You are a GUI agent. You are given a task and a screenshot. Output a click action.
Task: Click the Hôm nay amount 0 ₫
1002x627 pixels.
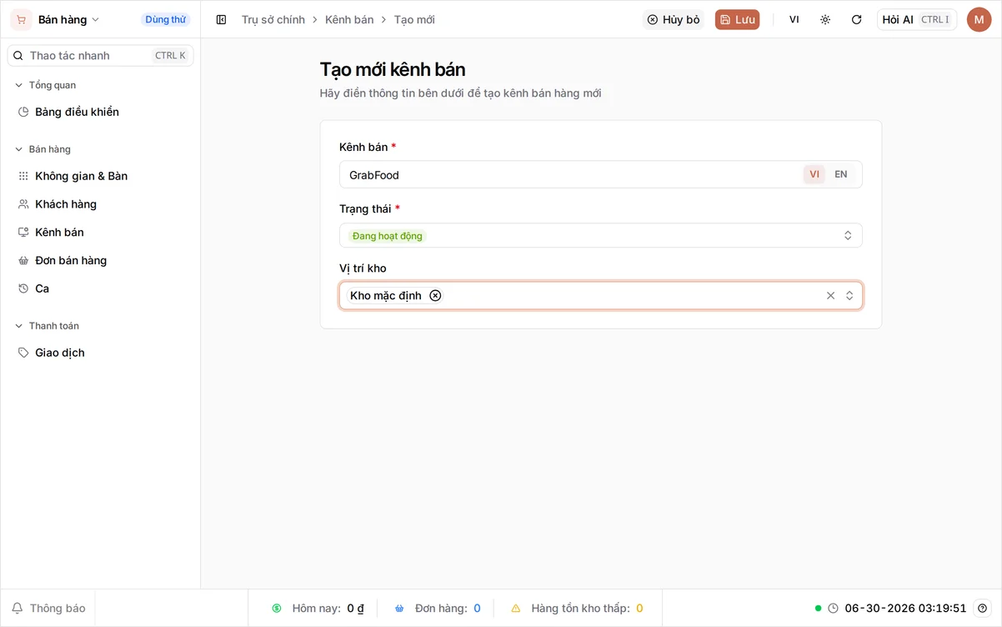[x=356, y=608]
